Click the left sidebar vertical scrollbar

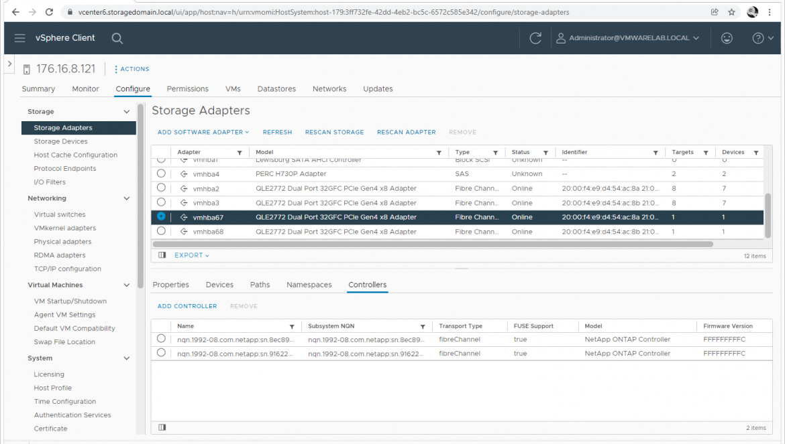[140, 196]
